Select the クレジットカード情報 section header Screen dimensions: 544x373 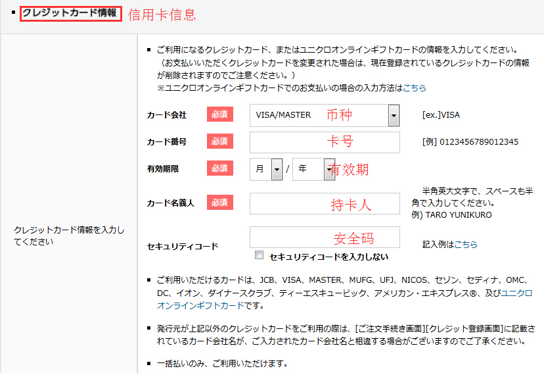(x=71, y=14)
